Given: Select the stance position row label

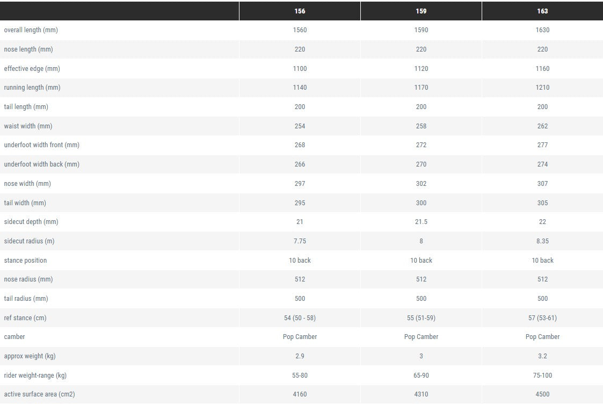Looking at the screenshot, I should point(25,261).
